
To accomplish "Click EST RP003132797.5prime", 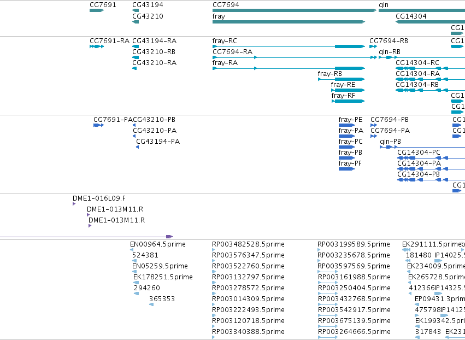I will [248, 277].
